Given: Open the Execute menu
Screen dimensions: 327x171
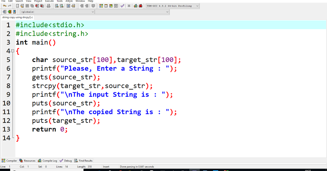Looking at the screenshot, I should pos(49,1).
